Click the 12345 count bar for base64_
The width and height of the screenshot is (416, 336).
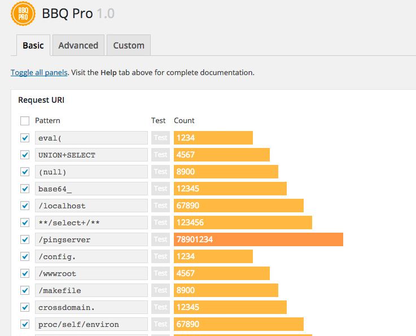(230, 189)
